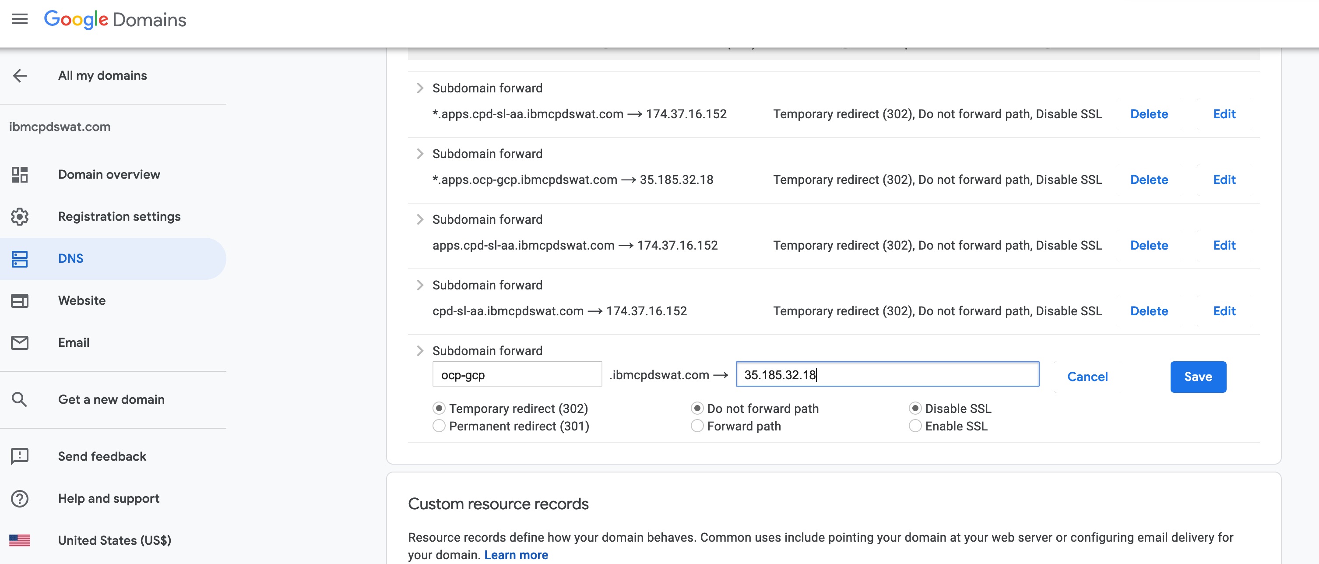Delete the apps.cpd-sl-aa.ibmcpdswat.com forward
1319x564 pixels.
(x=1149, y=245)
